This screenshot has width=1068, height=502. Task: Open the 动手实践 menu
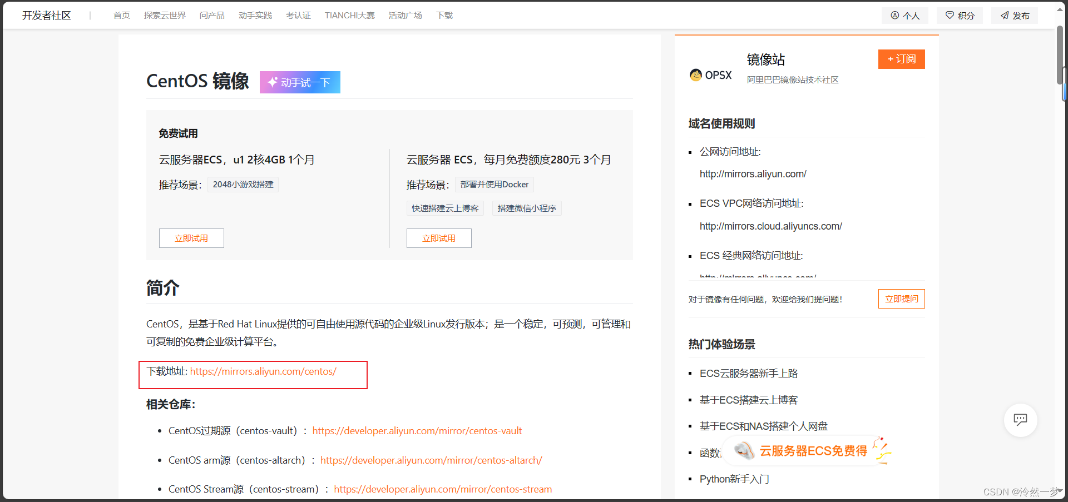[x=255, y=16]
